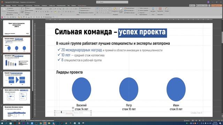The height and width of the screenshot is (125, 223).
Task: Switch to the Вставка tab
Action: 14,6
